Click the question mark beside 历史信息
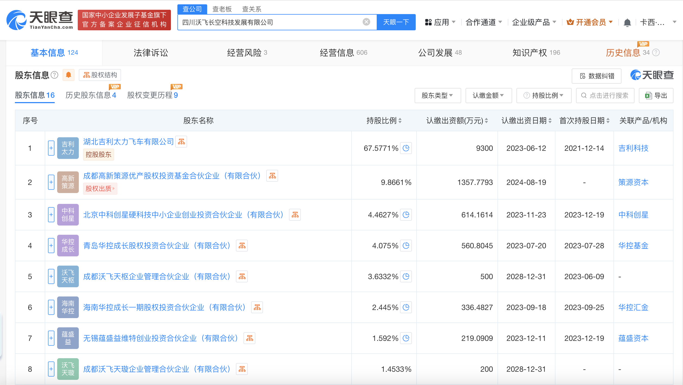 click(x=655, y=53)
